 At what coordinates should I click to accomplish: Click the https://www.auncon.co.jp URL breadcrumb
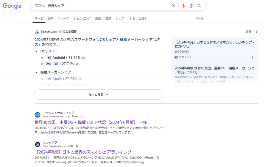60,116
